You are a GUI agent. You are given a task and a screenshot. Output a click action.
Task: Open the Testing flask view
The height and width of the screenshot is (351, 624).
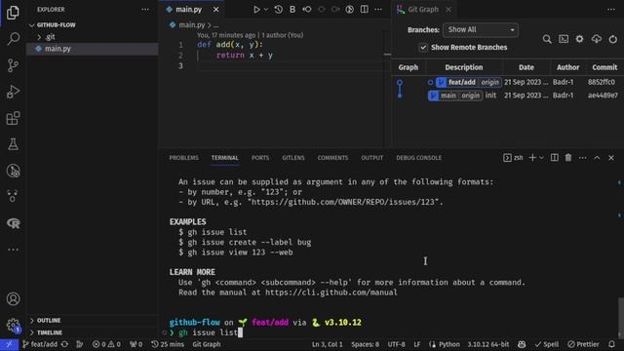tap(13, 144)
